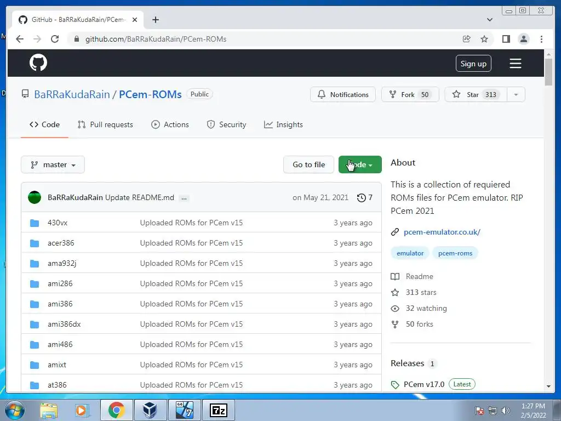
Task: Click the Sign up button
Action: [x=473, y=64]
